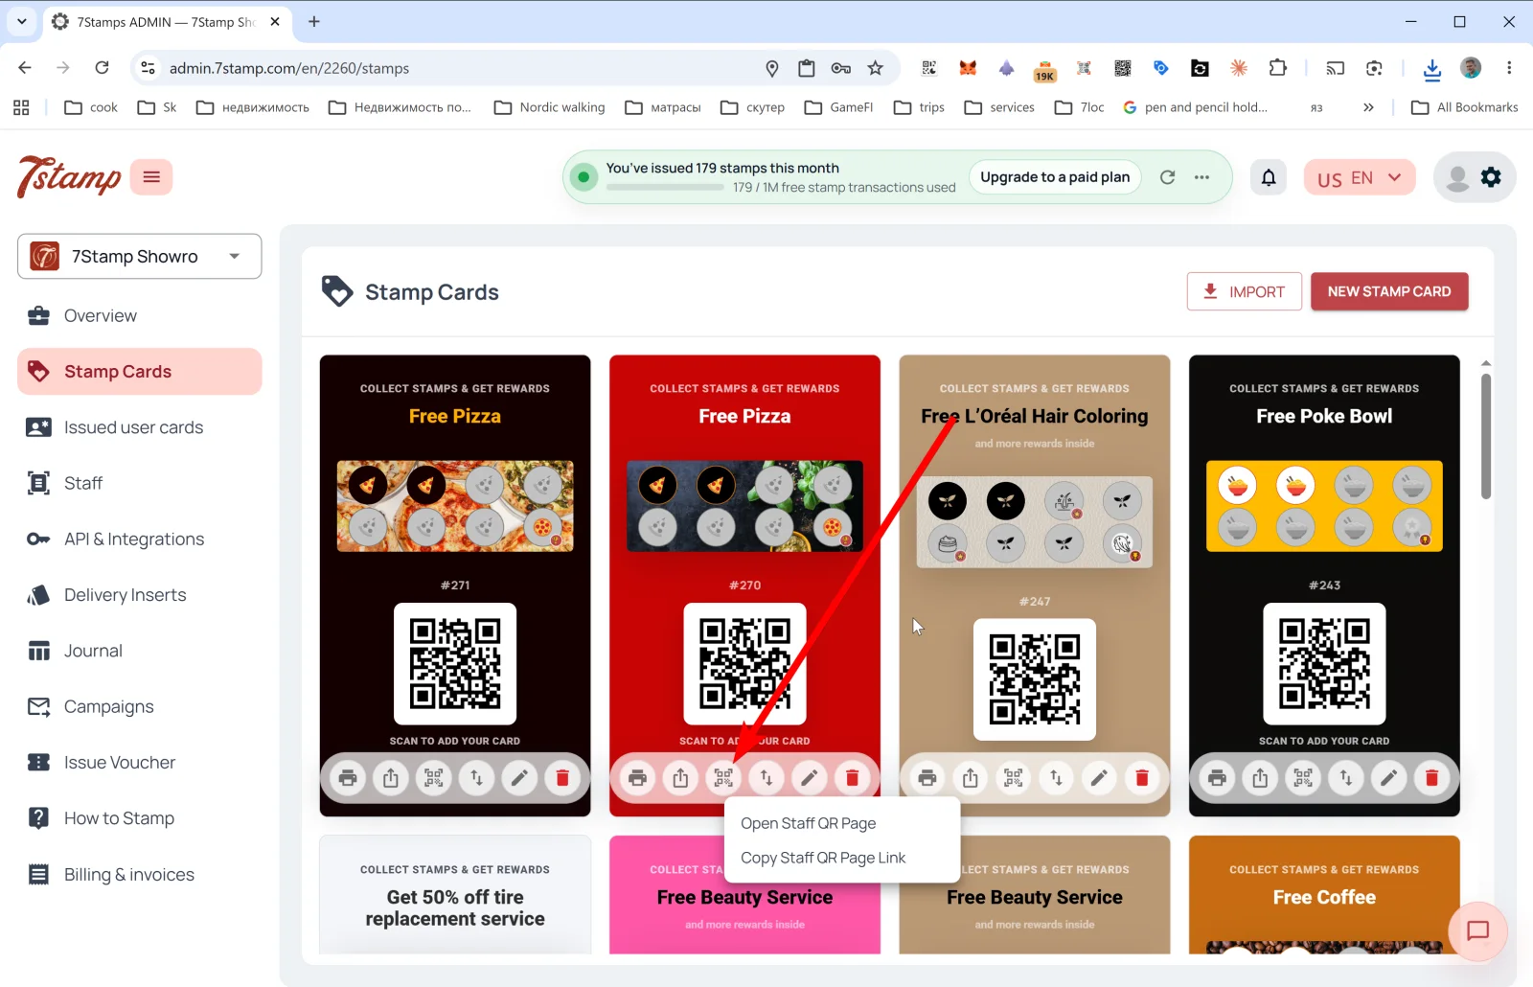Toggle the sidebar hamburger menu
The image size is (1533, 987).
click(x=151, y=177)
